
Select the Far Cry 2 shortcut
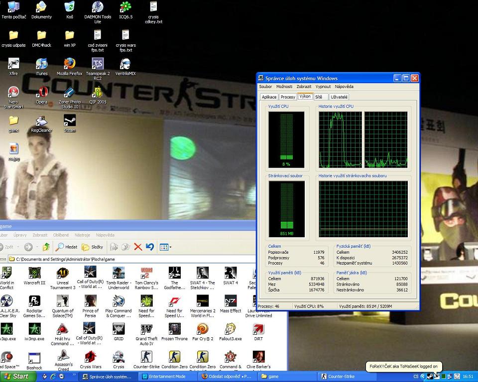click(x=203, y=332)
